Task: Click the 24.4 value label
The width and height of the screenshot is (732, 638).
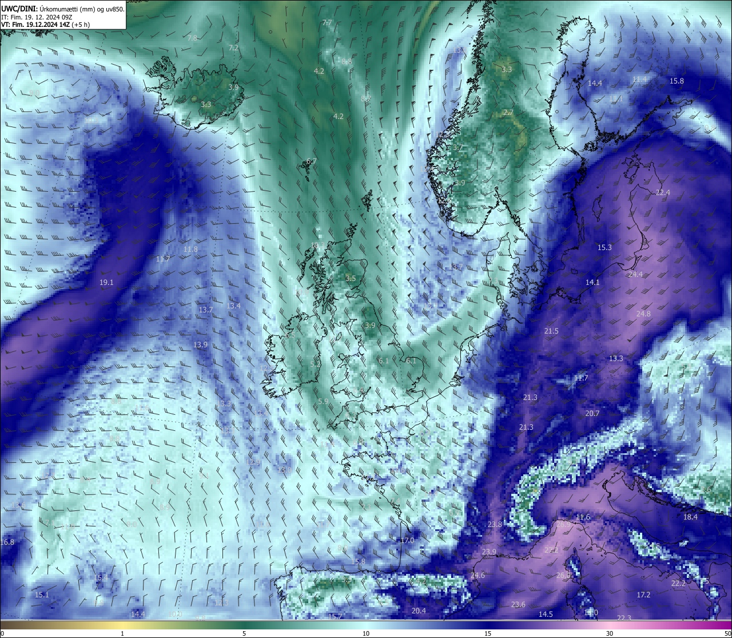Action: coord(635,274)
